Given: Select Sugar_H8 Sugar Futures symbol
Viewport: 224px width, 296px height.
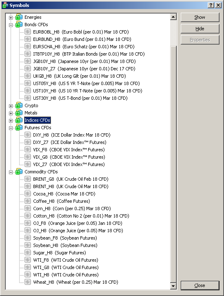Looking at the screenshot, I should click(60, 253).
